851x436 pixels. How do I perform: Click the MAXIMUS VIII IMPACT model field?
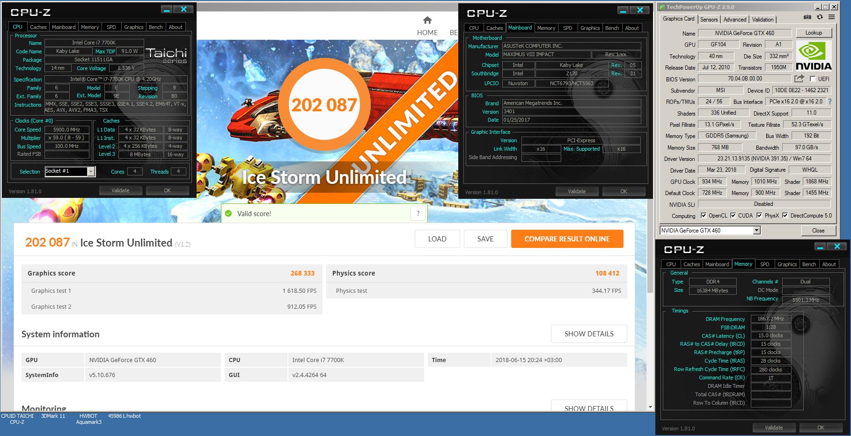pos(546,54)
